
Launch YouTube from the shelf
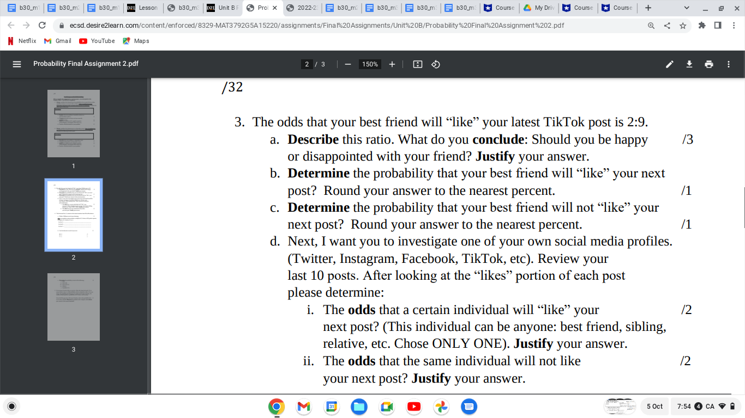pos(414,407)
